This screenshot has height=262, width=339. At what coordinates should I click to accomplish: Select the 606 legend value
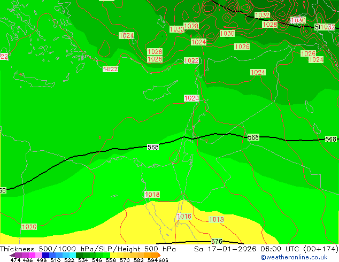pyautogui.click(x=163, y=260)
